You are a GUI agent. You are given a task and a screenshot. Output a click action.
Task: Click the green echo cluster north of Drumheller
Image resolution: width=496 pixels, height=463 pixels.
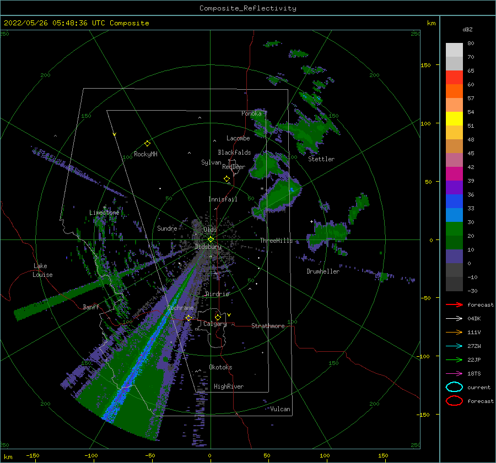tap(329, 233)
